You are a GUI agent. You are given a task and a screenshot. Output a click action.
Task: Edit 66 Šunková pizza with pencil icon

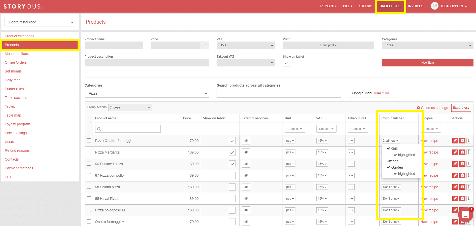[x=455, y=164]
